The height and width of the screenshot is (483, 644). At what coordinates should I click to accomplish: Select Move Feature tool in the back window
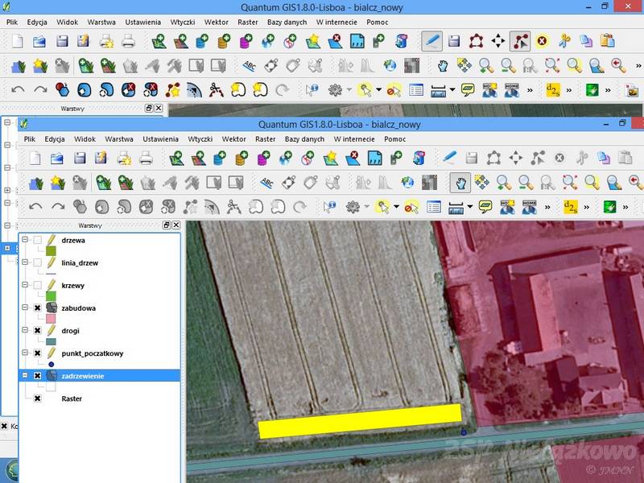coord(497,41)
